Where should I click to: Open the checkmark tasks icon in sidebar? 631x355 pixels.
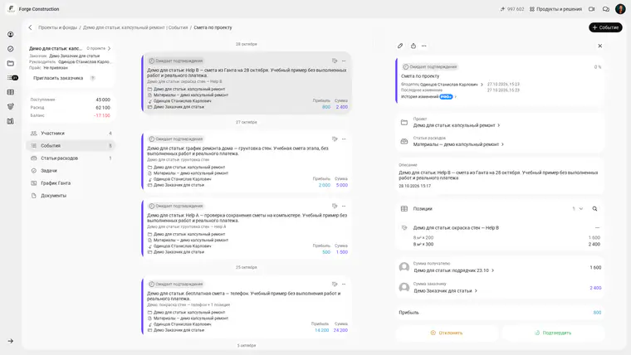point(11,49)
